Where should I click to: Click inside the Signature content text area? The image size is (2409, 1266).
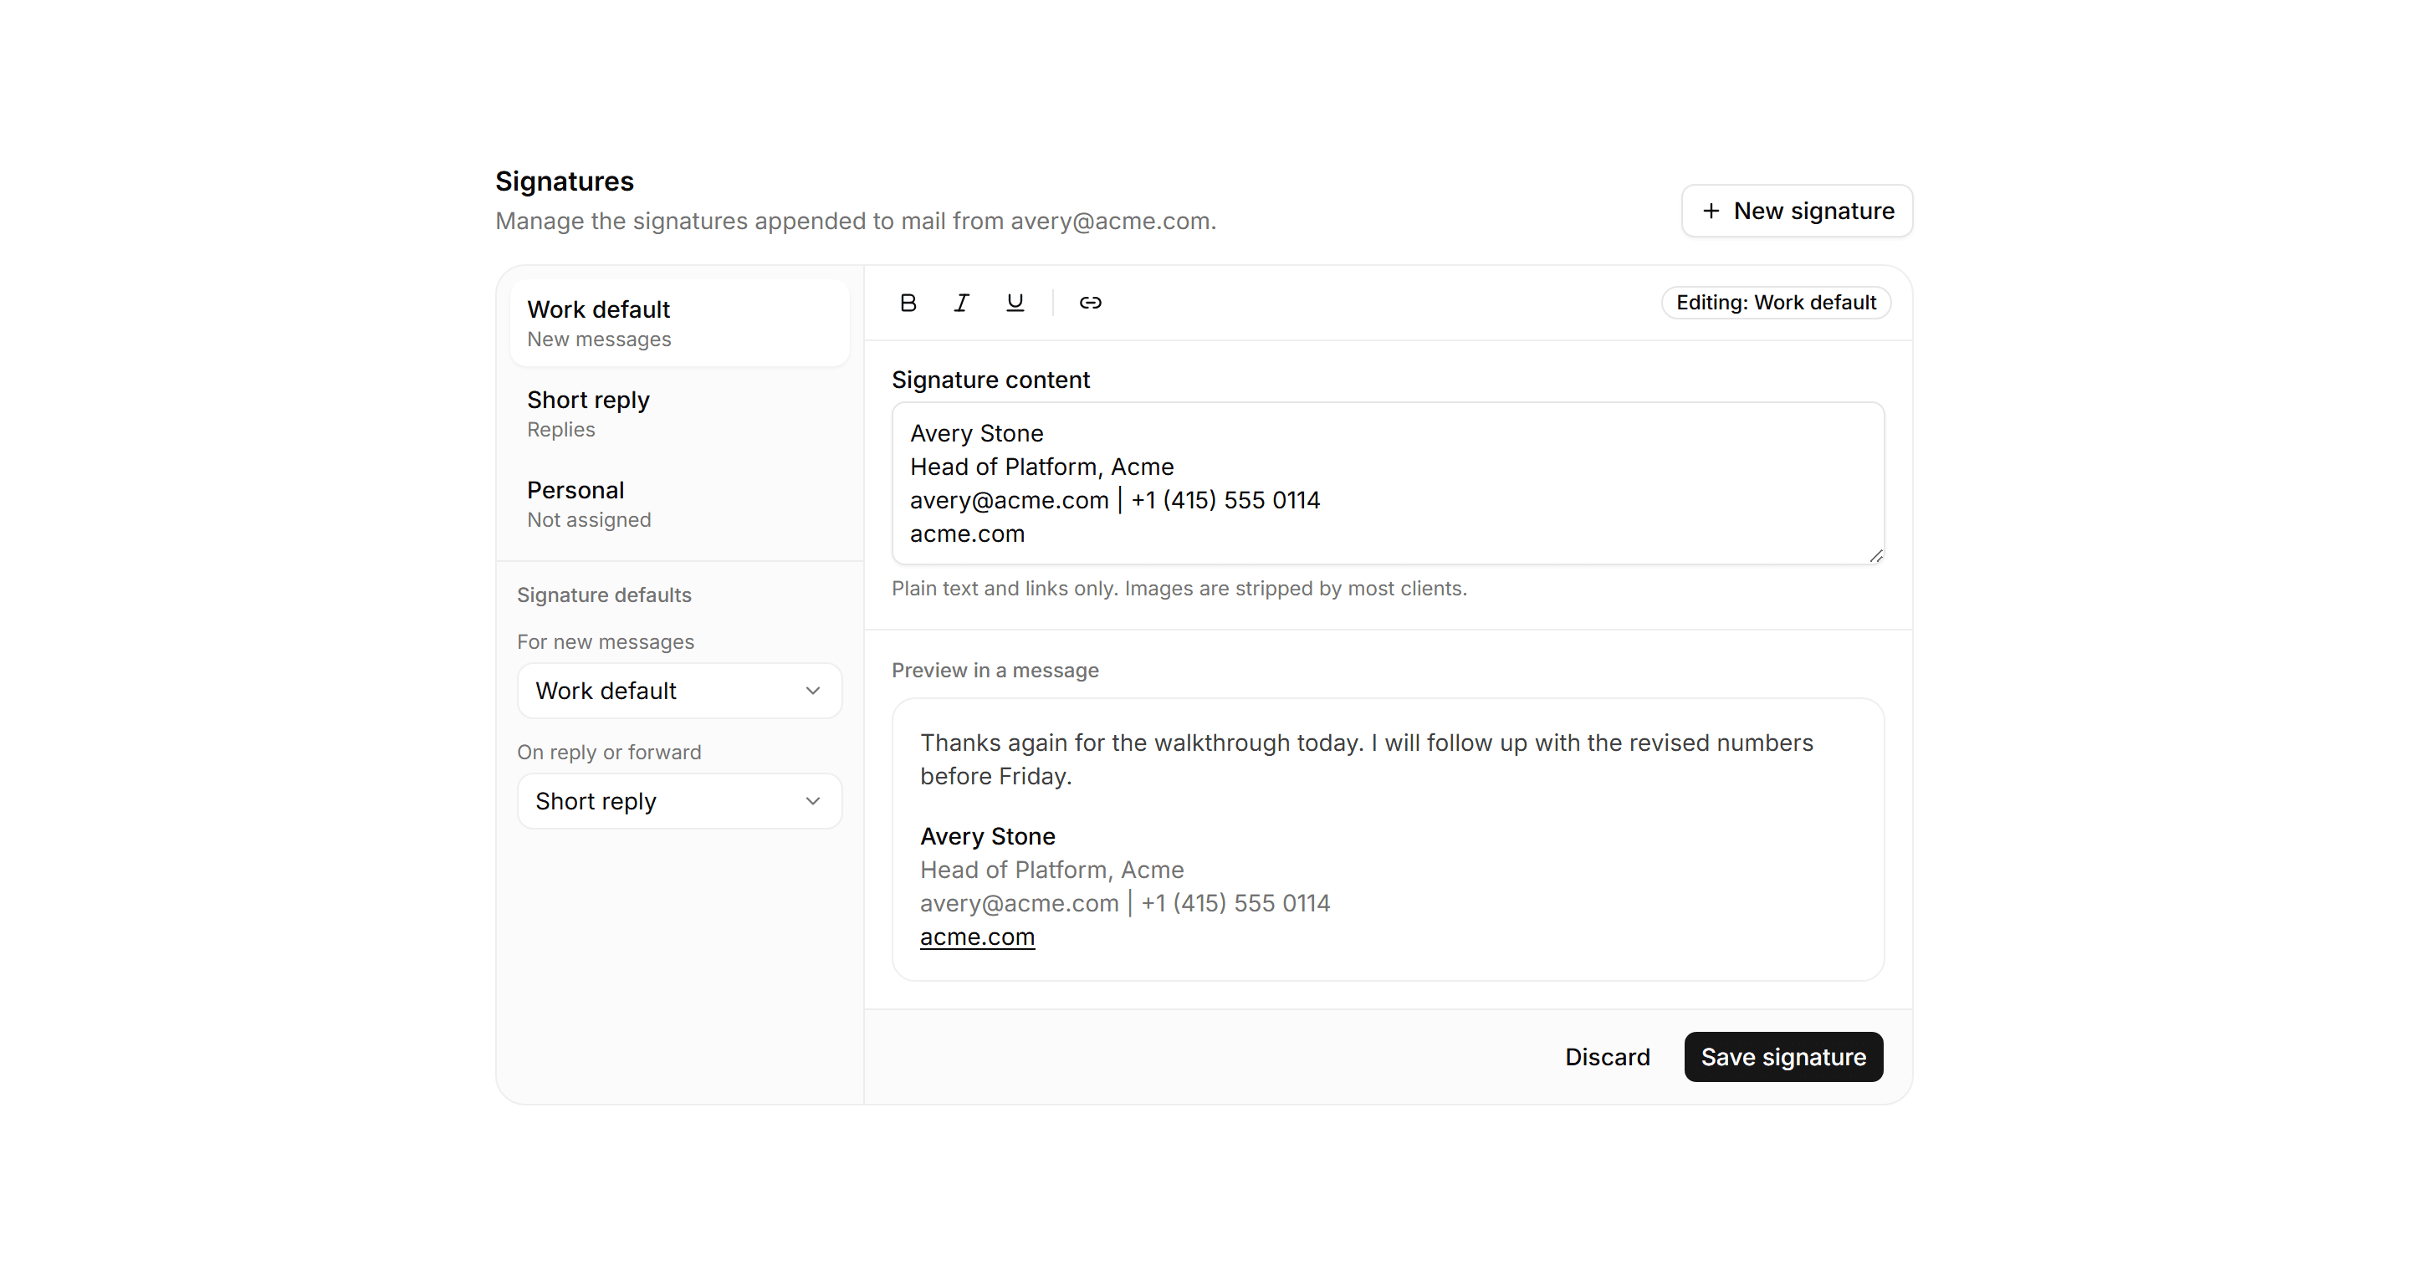pos(1388,483)
